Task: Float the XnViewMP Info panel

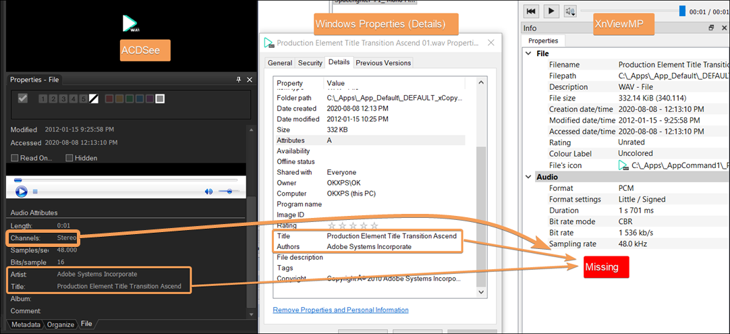Action: pyautogui.click(x=711, y=28)
